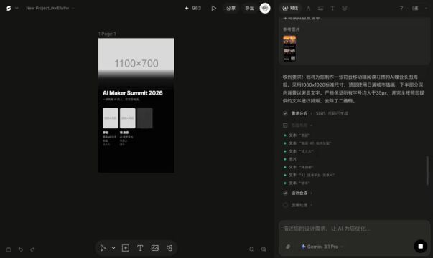Click the 导出 export button

[249, 9]
